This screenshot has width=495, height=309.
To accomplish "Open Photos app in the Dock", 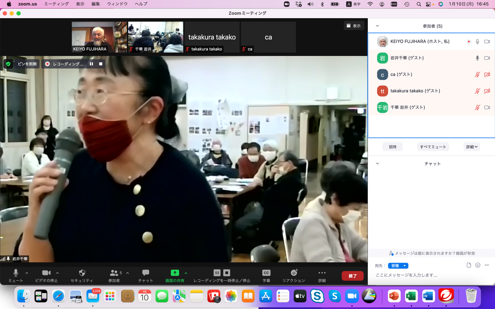I will 231,296.
